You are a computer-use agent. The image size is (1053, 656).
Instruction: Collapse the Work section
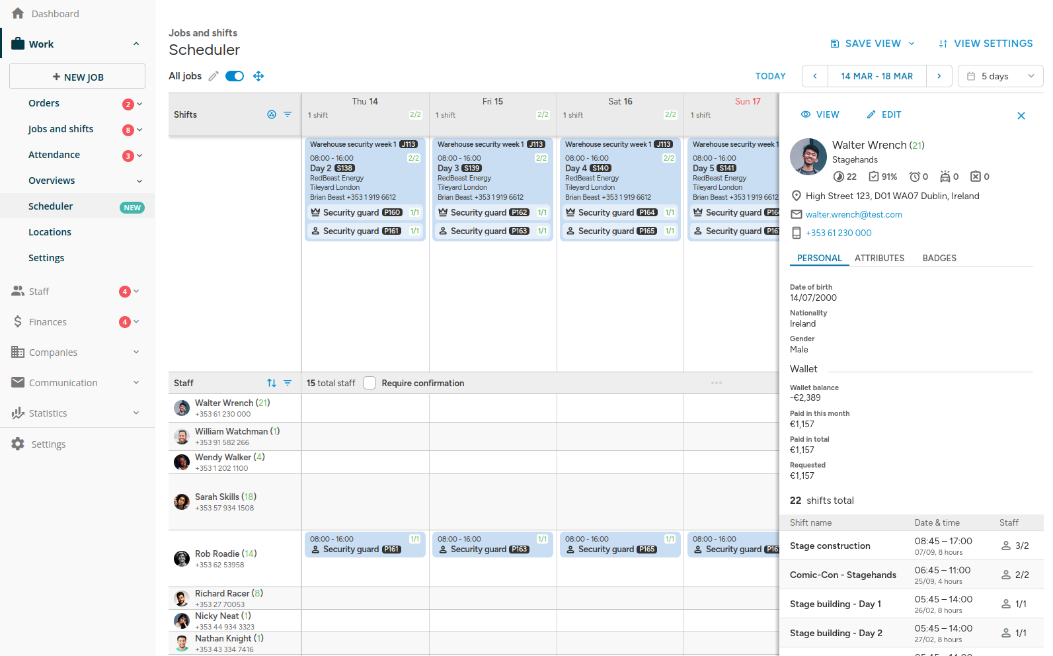136,44
